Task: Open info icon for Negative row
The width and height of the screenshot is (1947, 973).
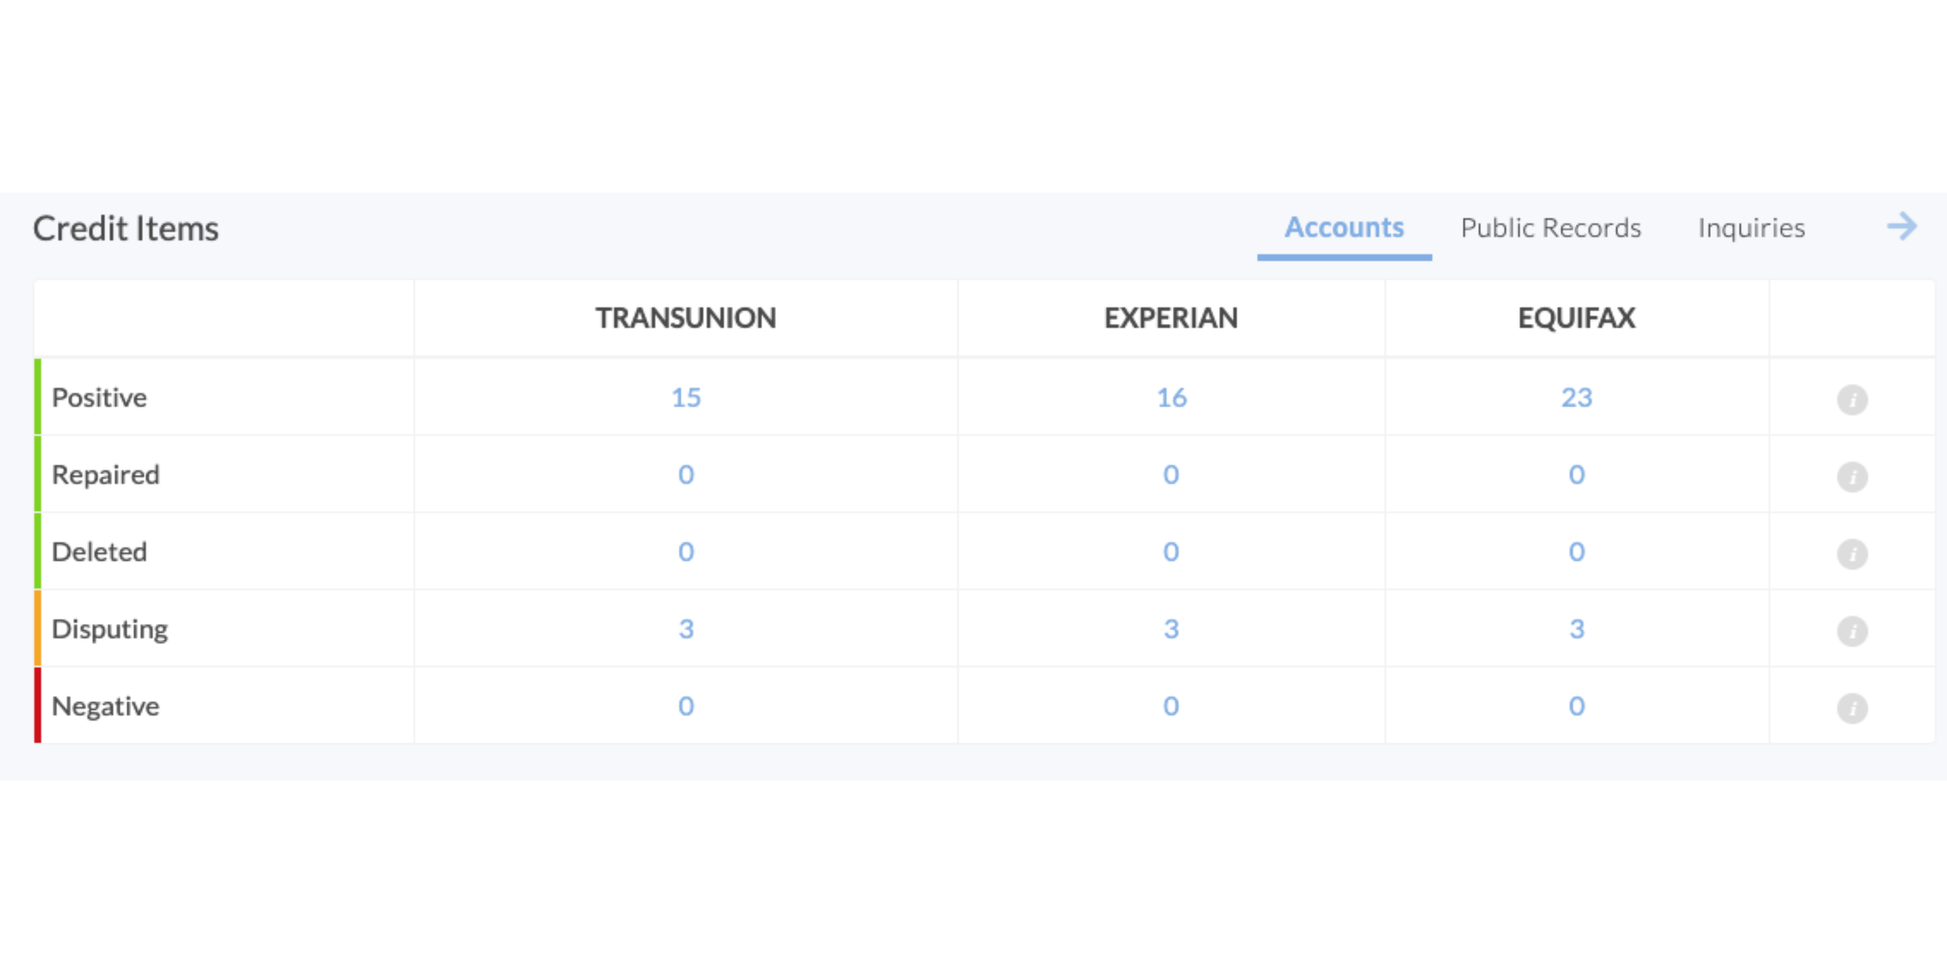Action: point(1852,708)
